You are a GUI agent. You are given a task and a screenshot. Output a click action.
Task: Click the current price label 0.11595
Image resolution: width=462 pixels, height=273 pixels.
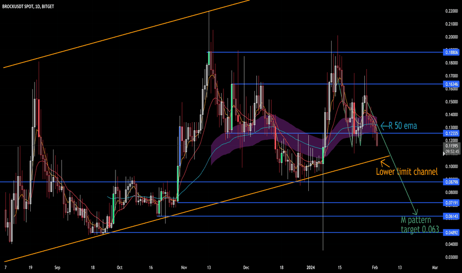[x=451, y=146]
